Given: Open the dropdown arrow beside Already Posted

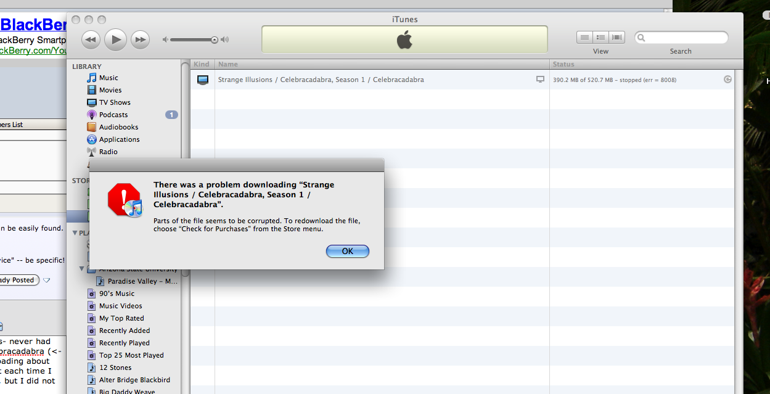Looking at the screenshot, I should (46, 280).
